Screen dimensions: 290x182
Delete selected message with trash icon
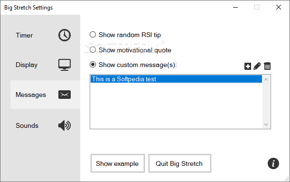click(267, 66)
